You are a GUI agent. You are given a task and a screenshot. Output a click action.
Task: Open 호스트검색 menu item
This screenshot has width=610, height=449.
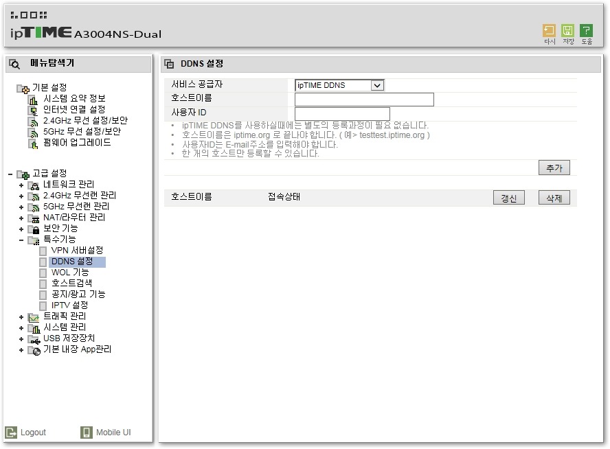(x=71, y=284)
